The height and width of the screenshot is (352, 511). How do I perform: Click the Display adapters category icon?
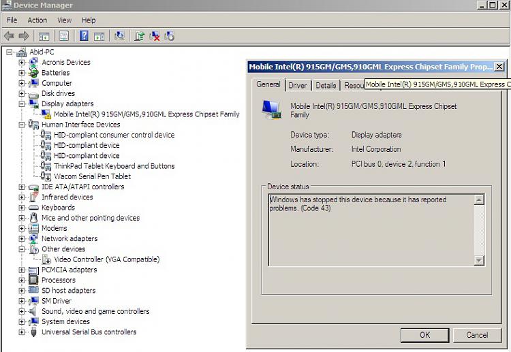(x=33, y=103)
